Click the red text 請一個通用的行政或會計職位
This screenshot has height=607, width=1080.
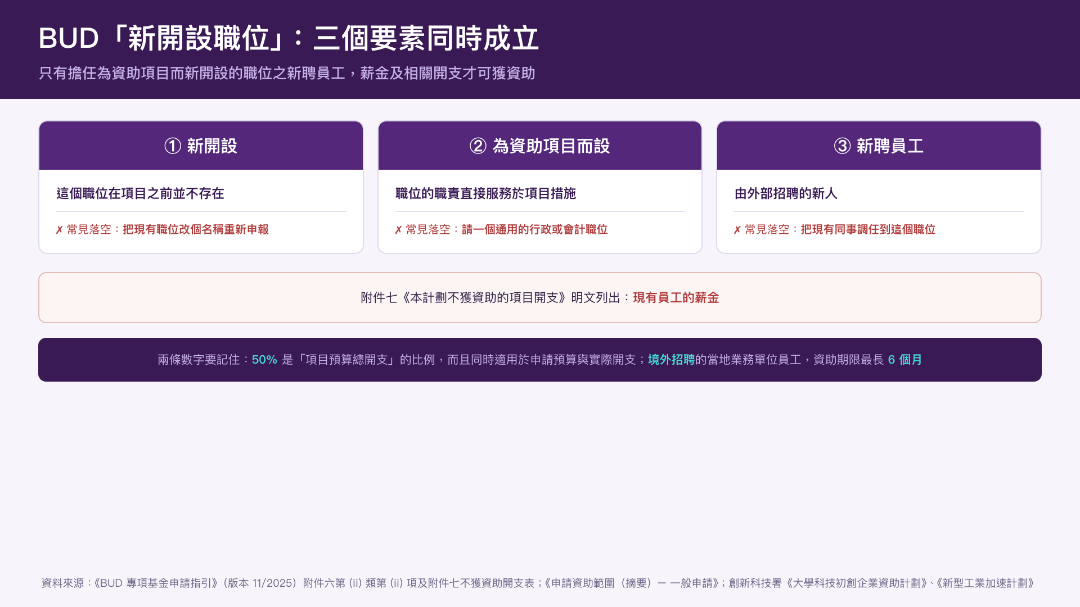(x=534, y=229)
